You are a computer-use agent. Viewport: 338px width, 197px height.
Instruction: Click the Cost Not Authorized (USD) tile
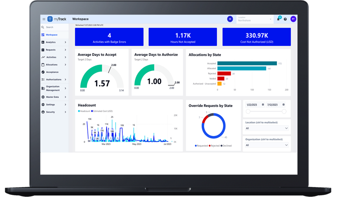pyautogui.click(x=256, y=37)
